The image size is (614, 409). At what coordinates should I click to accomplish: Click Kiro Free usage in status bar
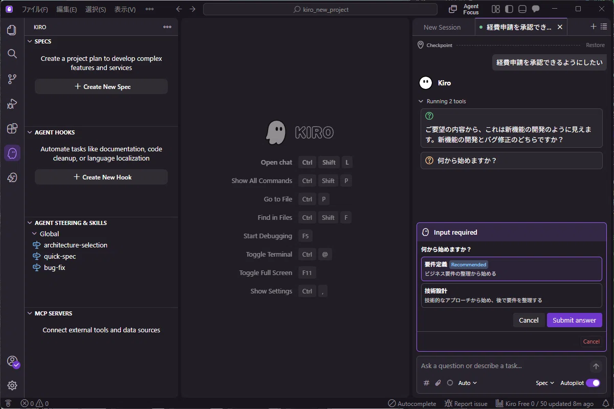pos(545,403)
